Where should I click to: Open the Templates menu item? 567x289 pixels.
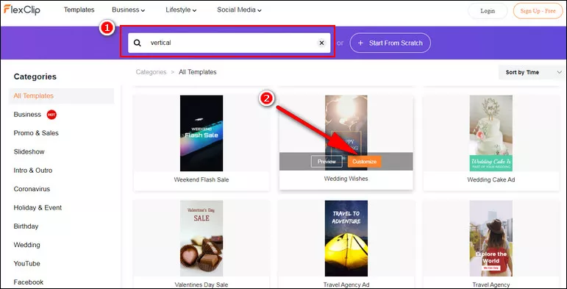point(79,10)
